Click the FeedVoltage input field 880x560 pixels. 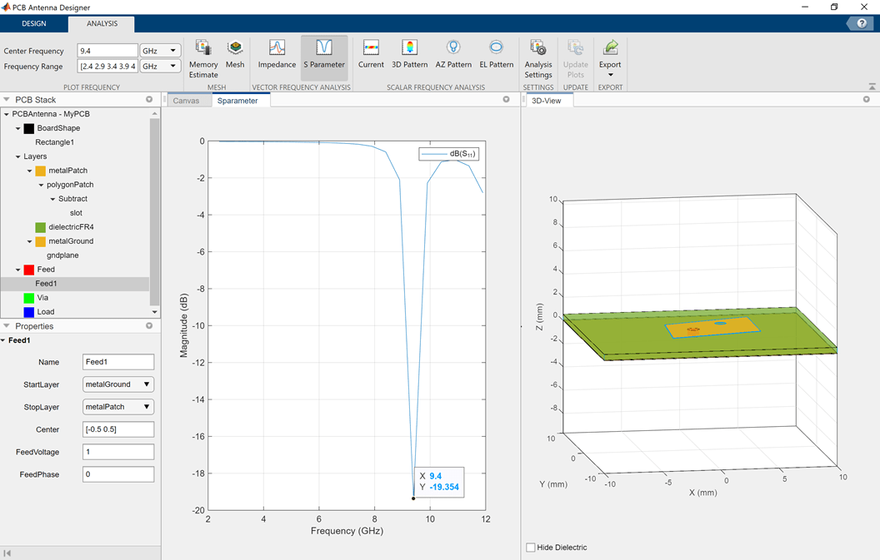(x=118, y=452)
